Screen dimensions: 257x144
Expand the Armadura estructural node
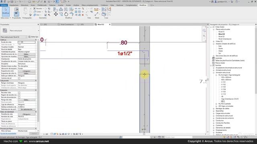click(214, 70)
